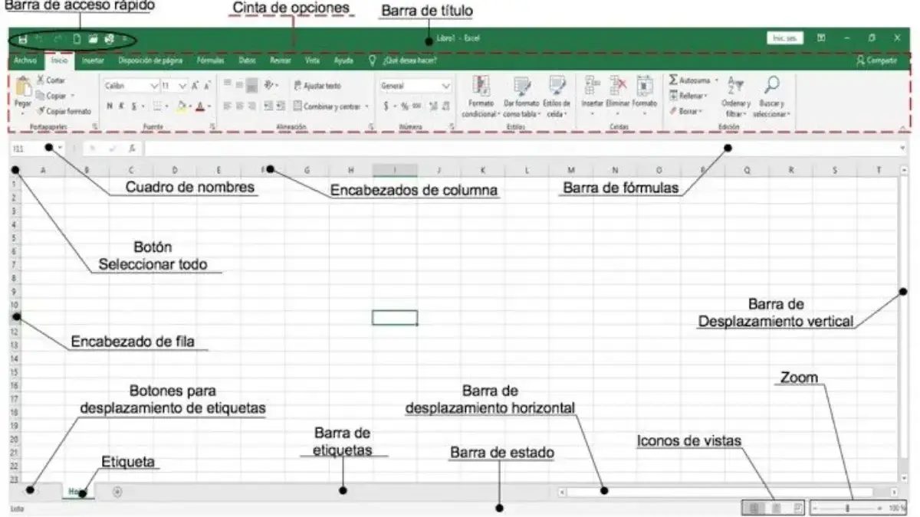Toggle underline formatting (S)
This screenshot has height=517, width=920.
tap(133, 106)
